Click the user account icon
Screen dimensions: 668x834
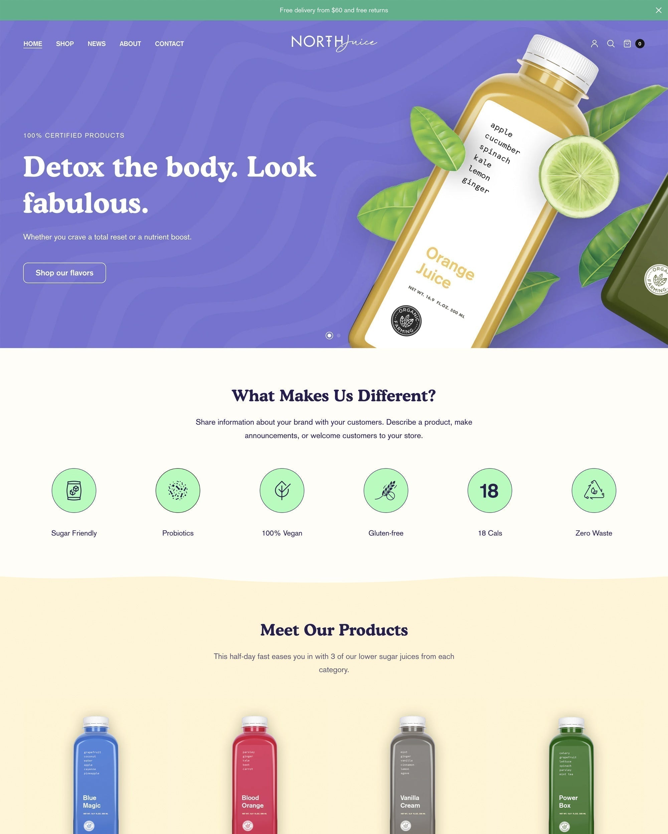point(595,44)
